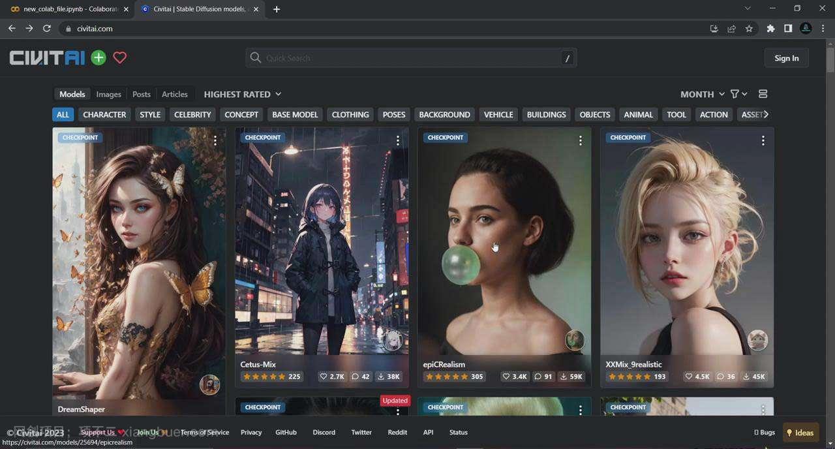This screenshot has height=449, width=835.
Task: Expand the HIGHEST RATED sort dropdown
Action: (x=242, y=94)
